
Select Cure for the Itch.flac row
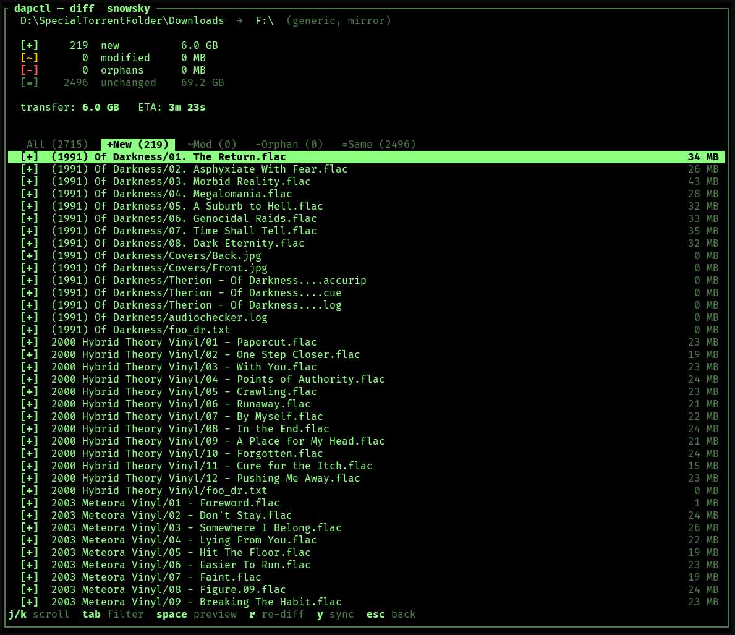coord(367,466)
